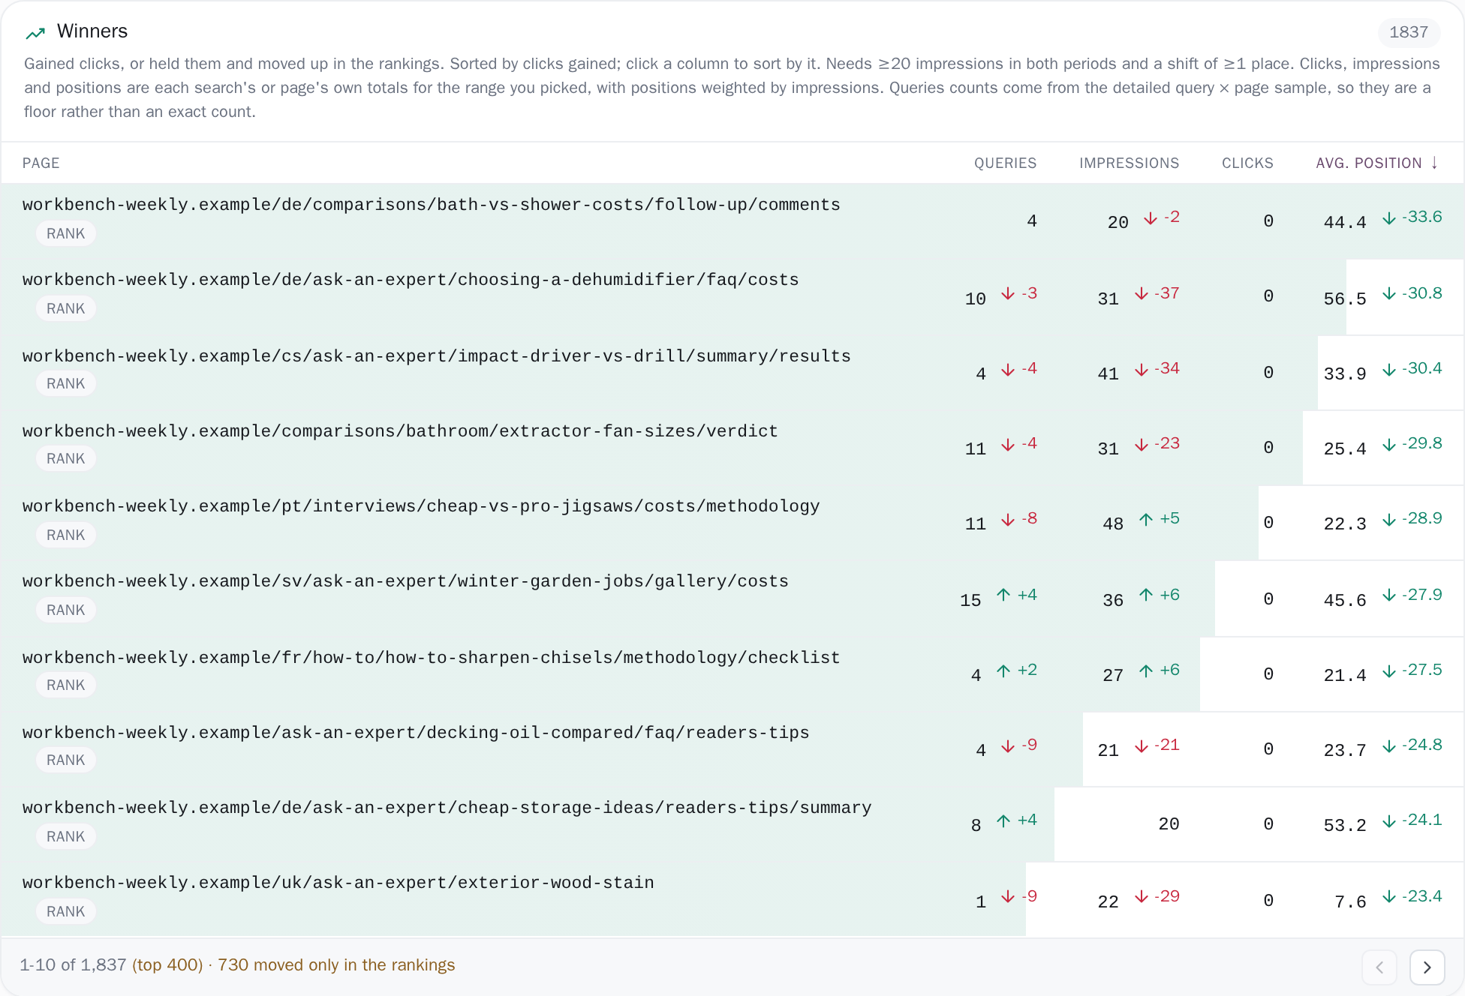Click the +4 queries arrow on winter-garden-jobs row

pyautogui.click(x=1003, y=595)
